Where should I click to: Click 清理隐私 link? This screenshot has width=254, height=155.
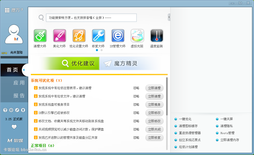pos(227,126)
